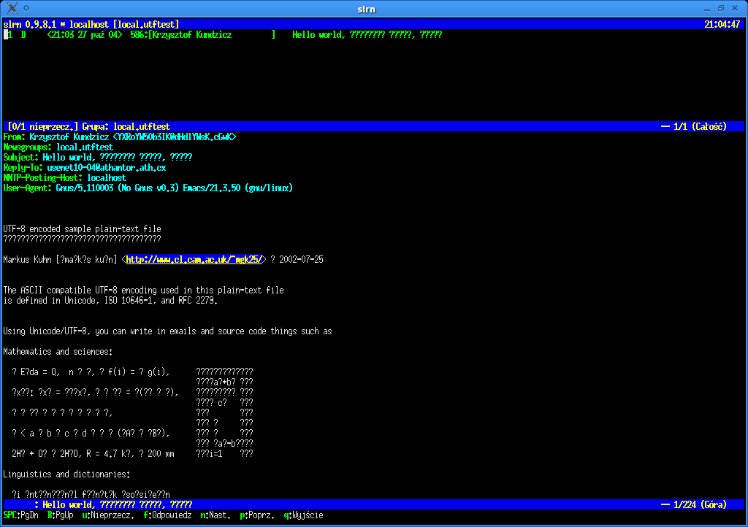This screenshot has width=748, height=527.
Task: Click 'UTF-8 encoded sample plain-text file' line
Action: tap(82, 229)
